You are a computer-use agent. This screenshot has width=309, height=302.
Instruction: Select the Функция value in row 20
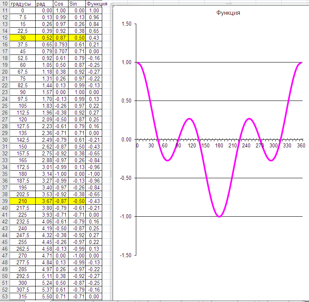pos(94,72)
